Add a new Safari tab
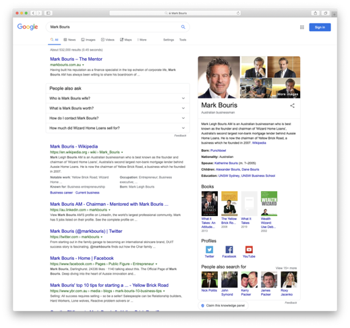350x328 pixels. (x=334, y=14)
